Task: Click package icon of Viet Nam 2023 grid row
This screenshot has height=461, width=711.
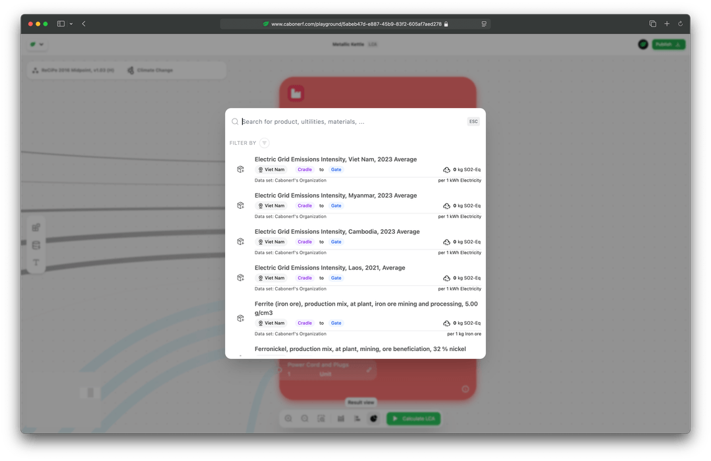Action: [241, 169]
